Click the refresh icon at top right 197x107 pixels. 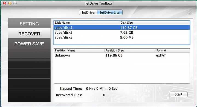[x=190, y=12]
